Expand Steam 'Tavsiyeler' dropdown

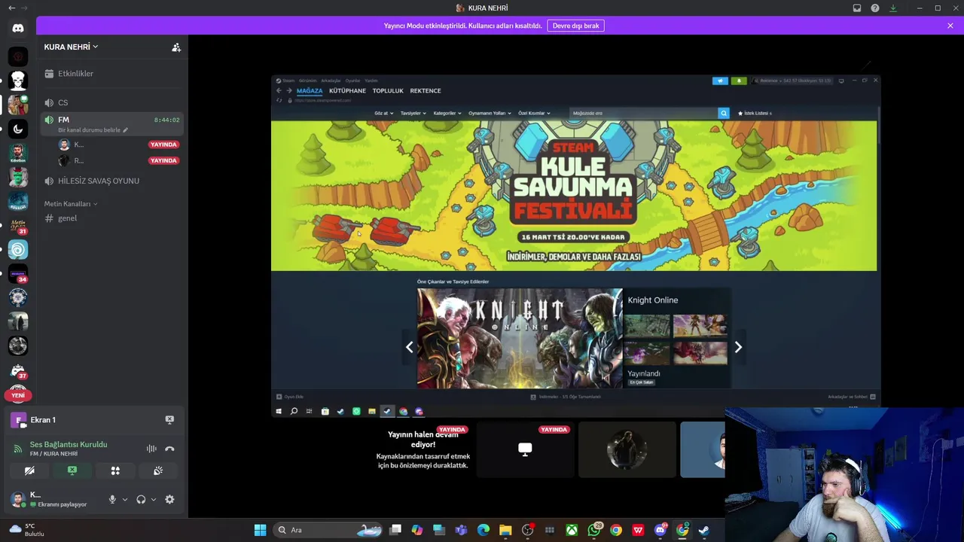pos(413,113)
